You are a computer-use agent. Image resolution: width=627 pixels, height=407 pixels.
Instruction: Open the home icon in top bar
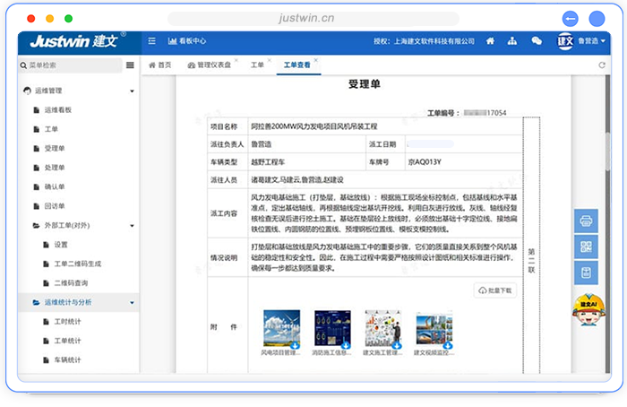[490, 41]
